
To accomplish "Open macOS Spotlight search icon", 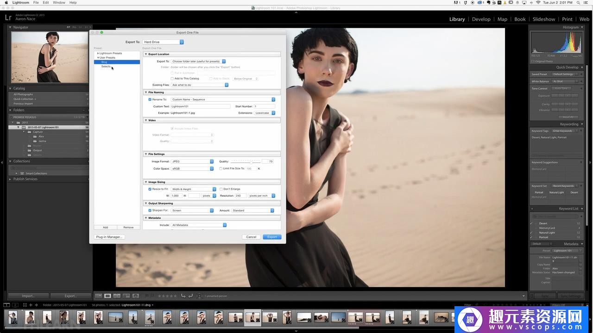I will 579,3.
